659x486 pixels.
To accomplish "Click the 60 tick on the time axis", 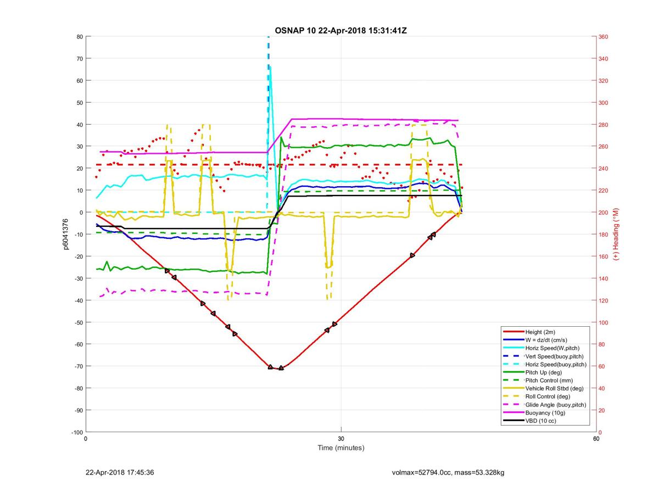I will (596, 439).
